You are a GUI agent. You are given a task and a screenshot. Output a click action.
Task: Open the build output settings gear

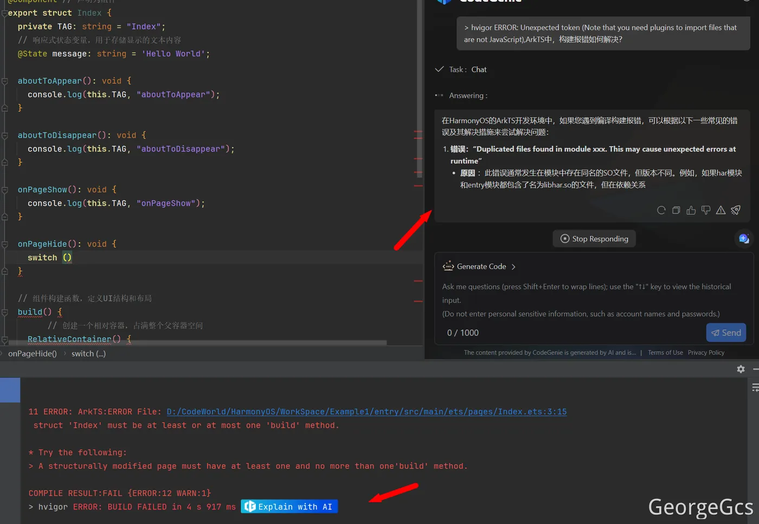pos(741,369)
